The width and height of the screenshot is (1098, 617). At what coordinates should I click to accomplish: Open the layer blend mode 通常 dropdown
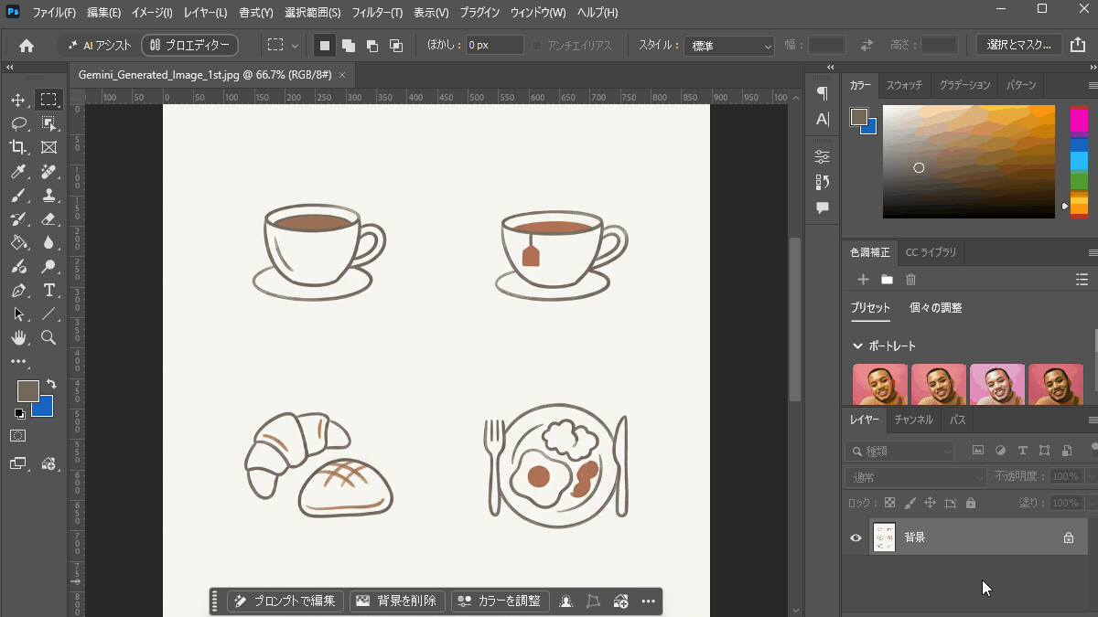915,476
